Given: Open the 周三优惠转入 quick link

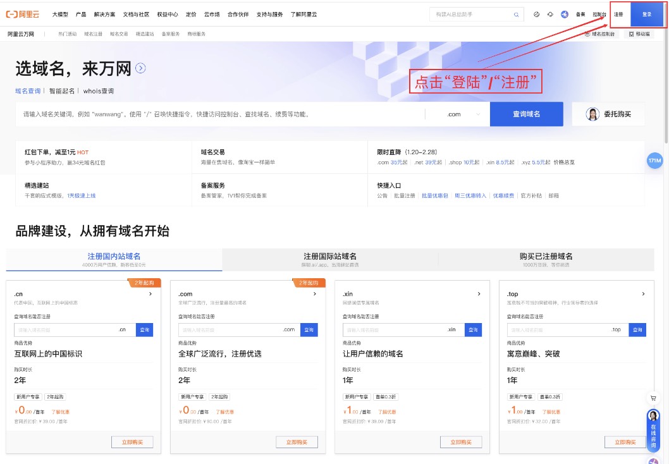Looking at the screenshot, I should coord(470,196).
